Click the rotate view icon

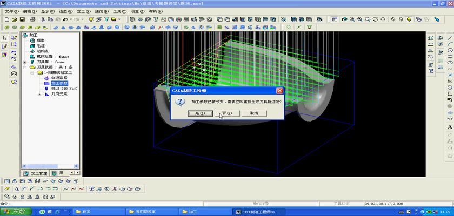click(x=375, y=19)
